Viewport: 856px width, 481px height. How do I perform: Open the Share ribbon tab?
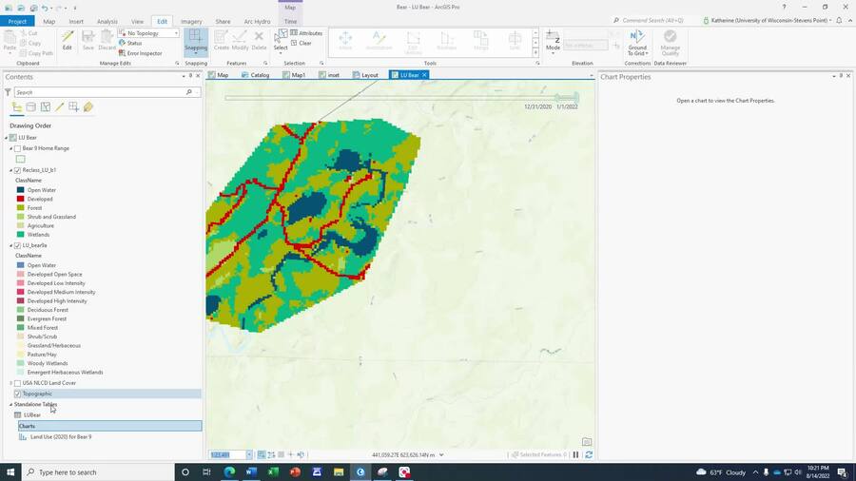click(x=223, y=21)
